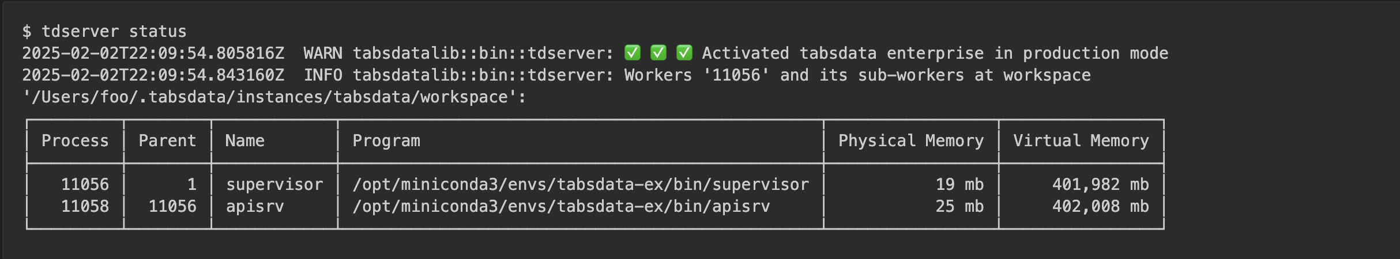Click the third green checkmark emoji
Image resolution: width=1400 pixels, height=259 pixels.
point(684,53)
